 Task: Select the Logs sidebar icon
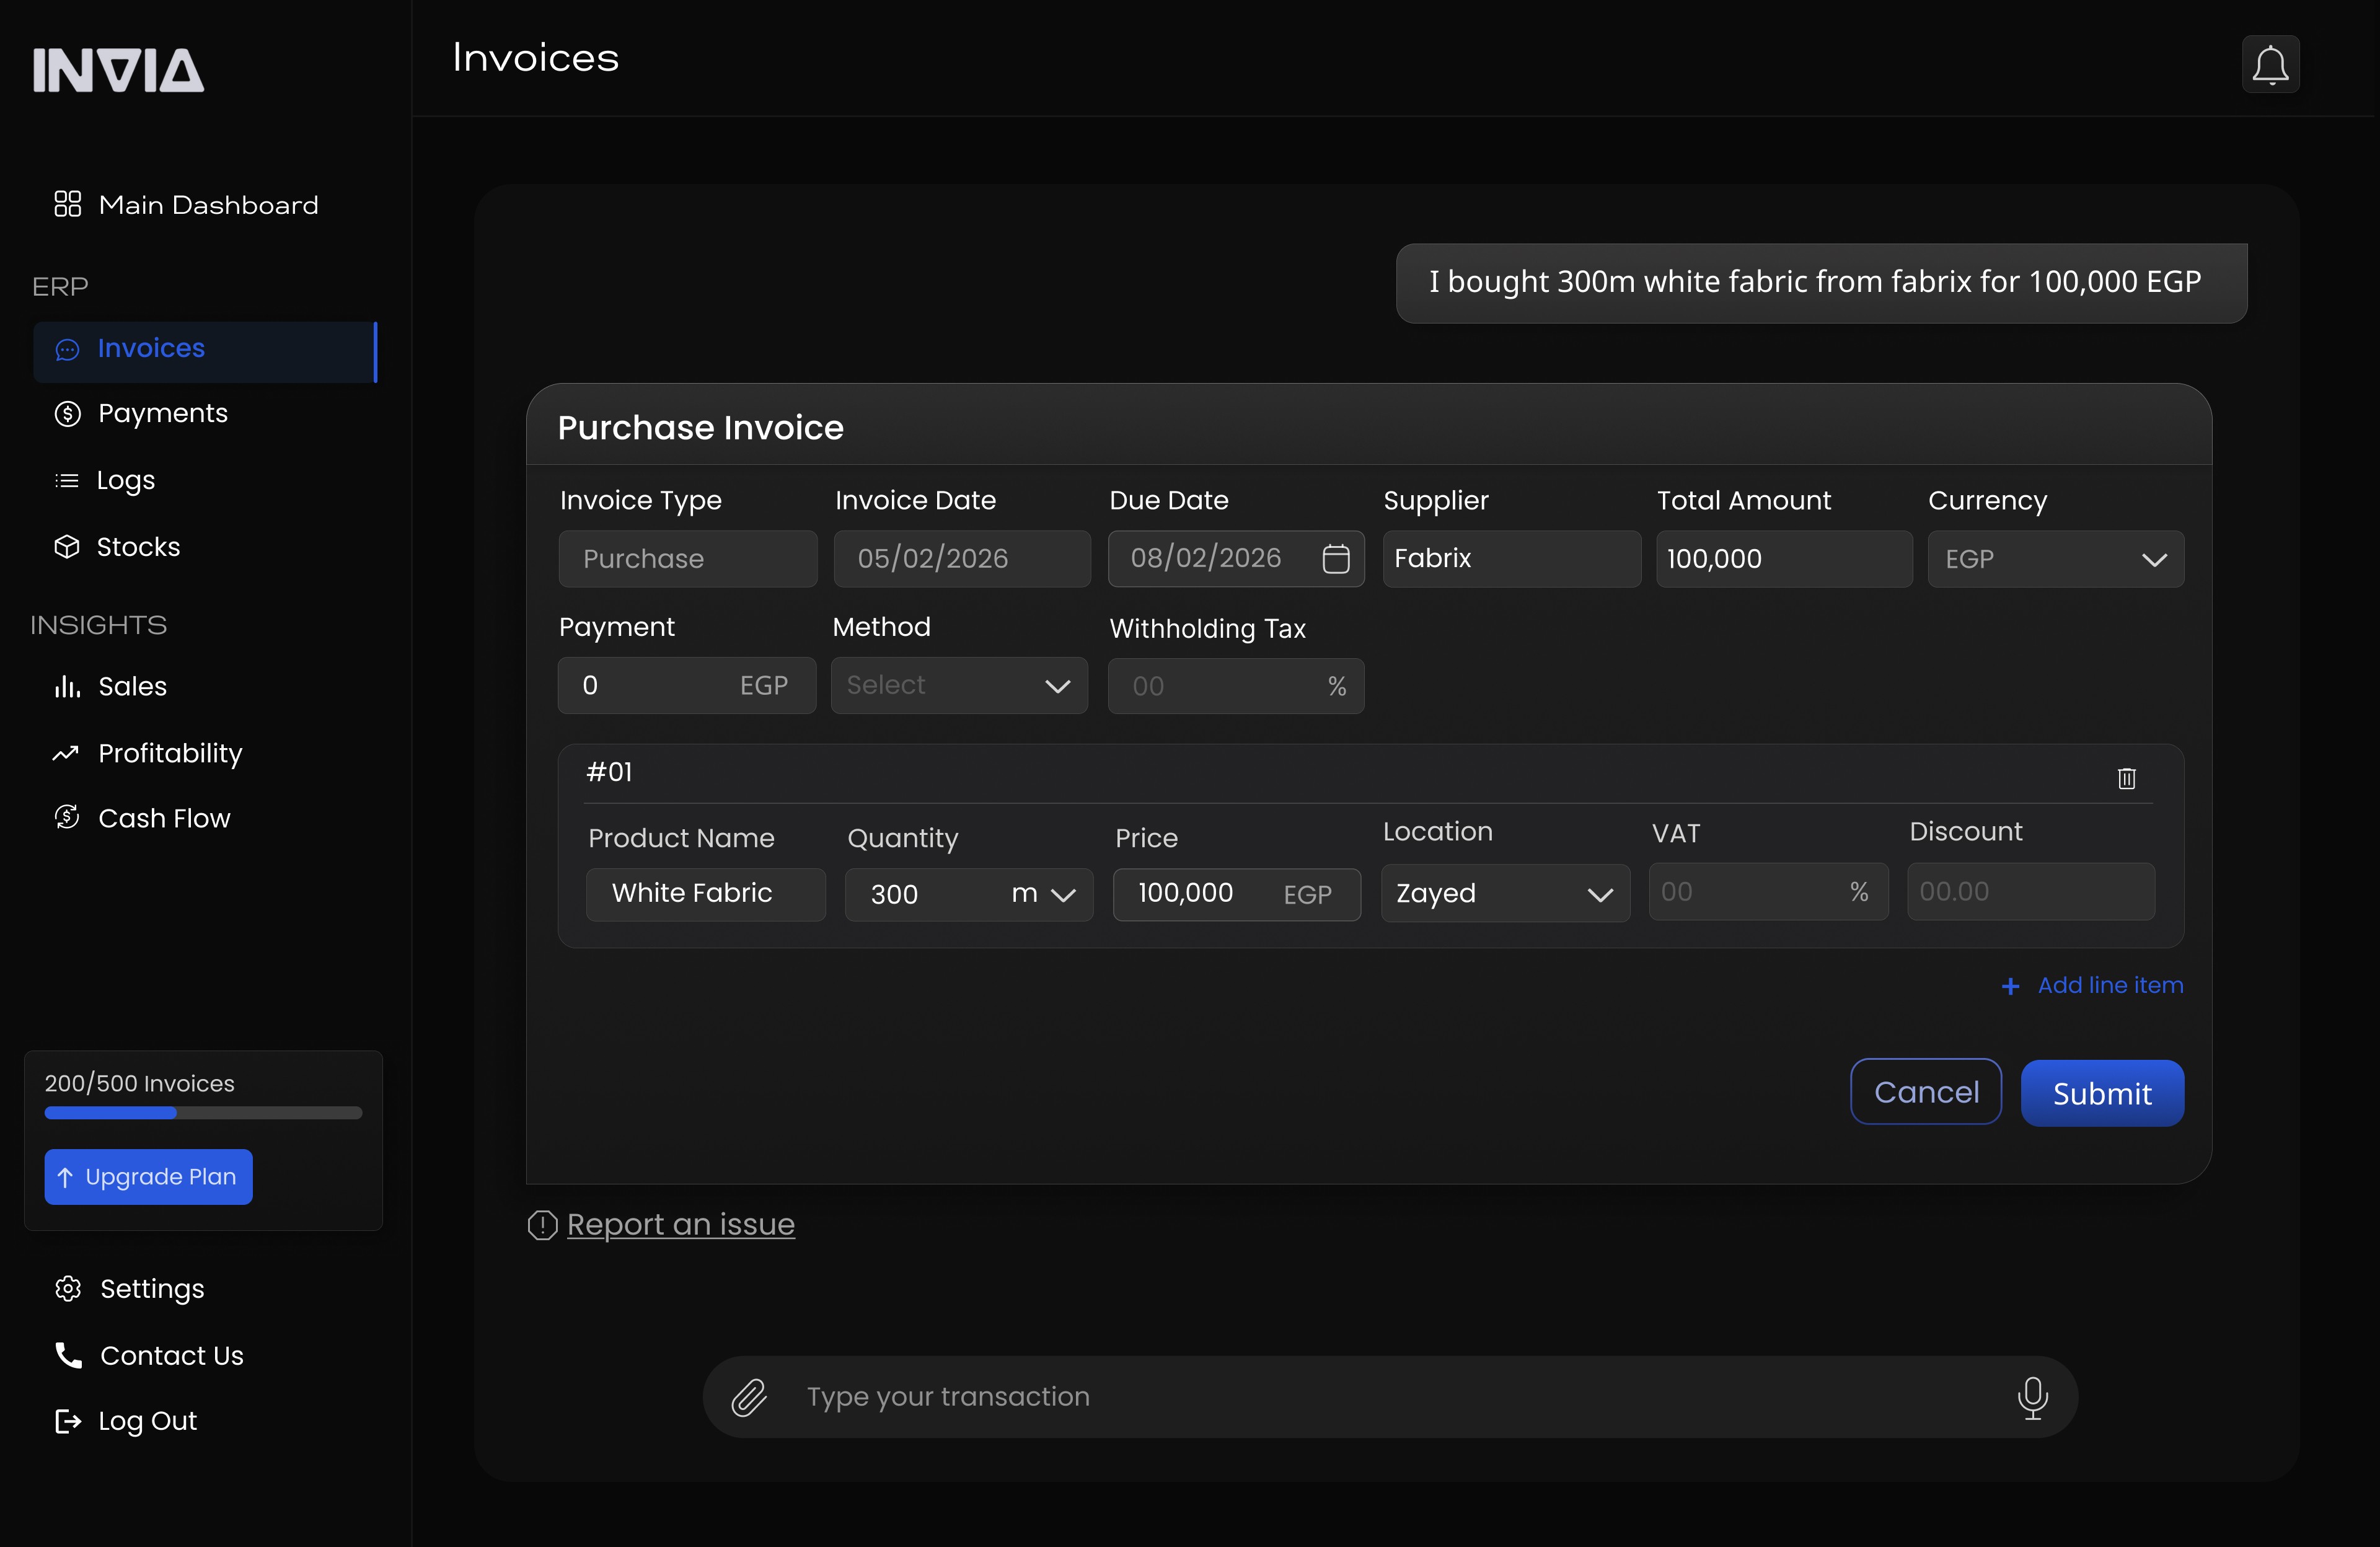(x=66, y=480)
